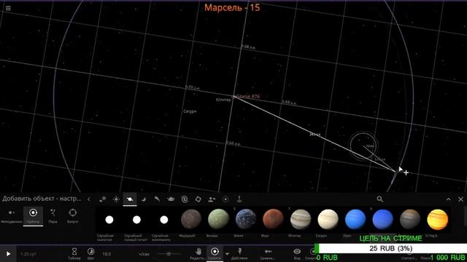The width and height of the screenshot is (467, 262).
Task: Open the Таймер hourglass tool
Action: click(74, 254)
